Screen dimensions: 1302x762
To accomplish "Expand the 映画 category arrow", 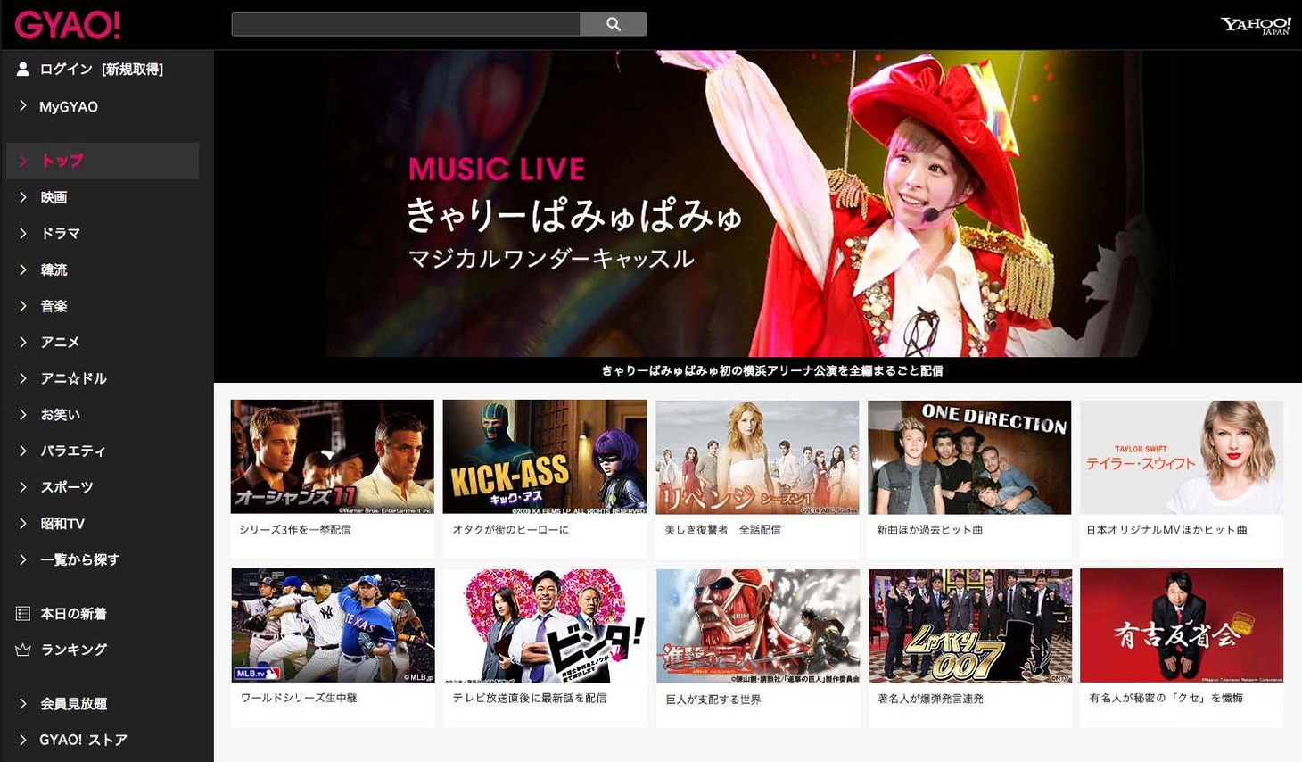I will click(x=23, y=197).
